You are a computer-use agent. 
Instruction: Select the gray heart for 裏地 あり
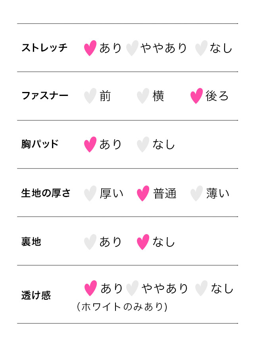click(90, 242)
